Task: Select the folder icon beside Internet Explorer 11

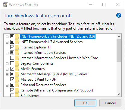Action: [x=17, y=47]
